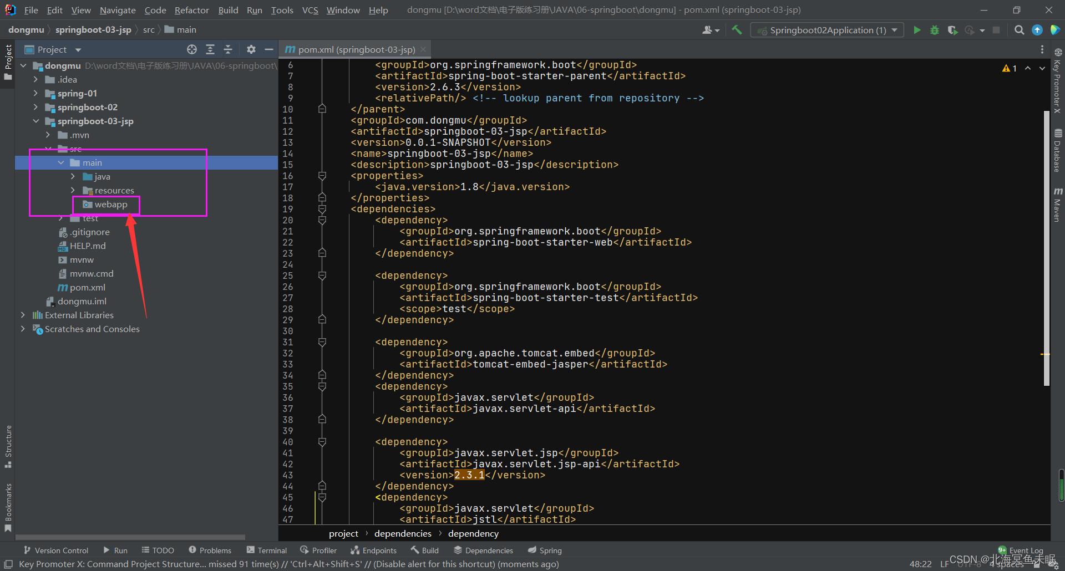Open the Structure tool window

[8, 446]
